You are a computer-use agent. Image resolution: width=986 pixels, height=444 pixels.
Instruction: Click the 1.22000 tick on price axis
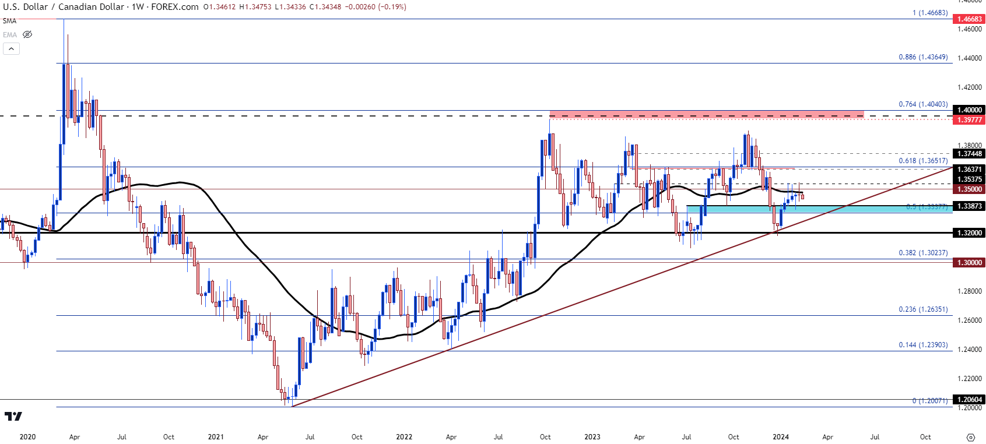[969, 379]
